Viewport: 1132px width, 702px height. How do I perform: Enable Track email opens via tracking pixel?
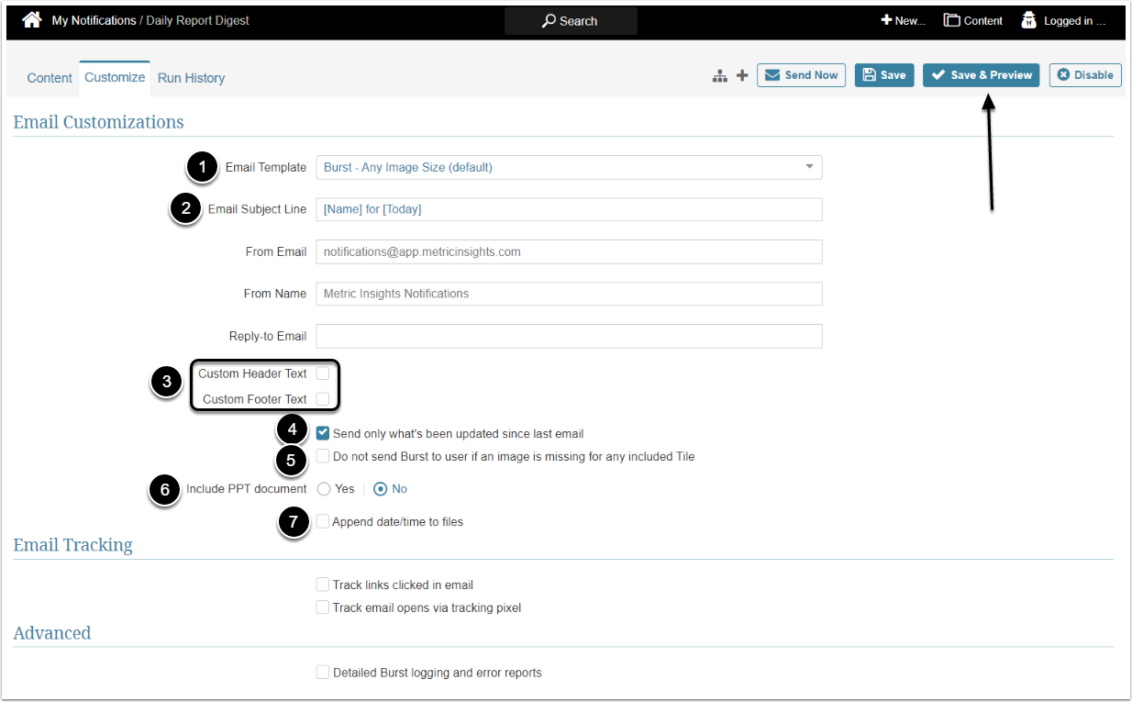(323, 607)
